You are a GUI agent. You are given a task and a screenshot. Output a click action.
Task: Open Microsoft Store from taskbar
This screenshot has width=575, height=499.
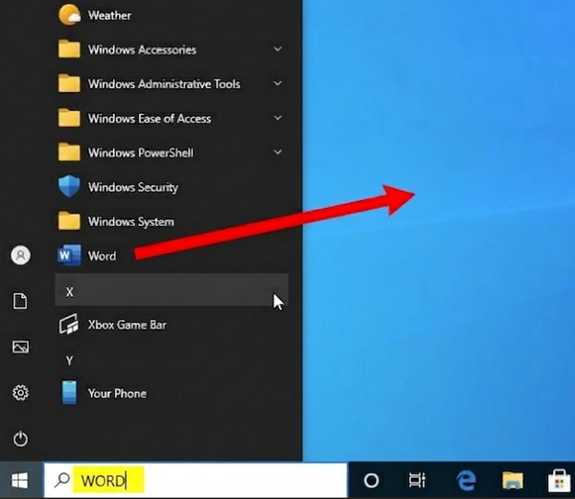click(559, 480)
